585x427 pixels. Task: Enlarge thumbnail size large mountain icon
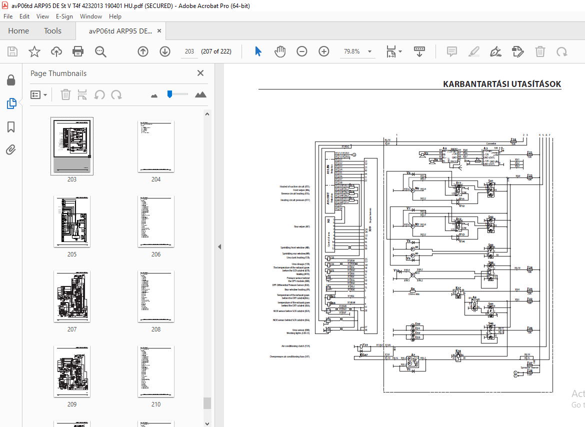[x=200, y=94]
